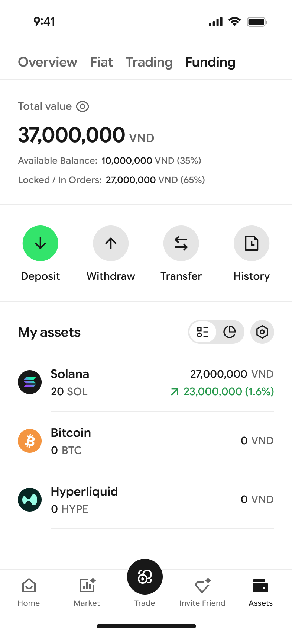Screen dimensions: 292x634
Task: Hide total value with eye icon
Action: pos(82,106)
